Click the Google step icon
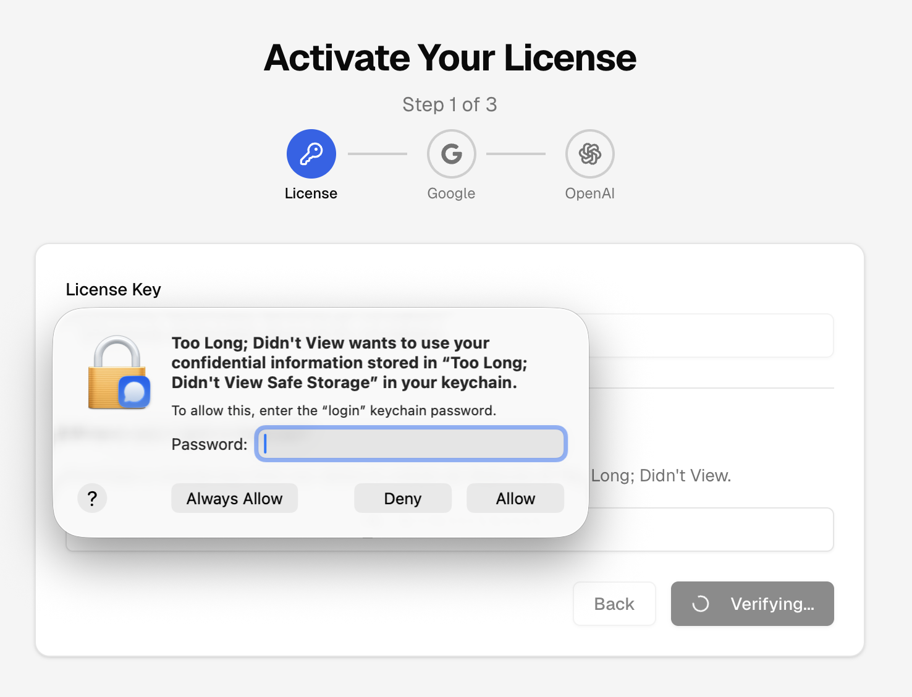Screen dimensions: 912x697 click(x=451, y=153)
